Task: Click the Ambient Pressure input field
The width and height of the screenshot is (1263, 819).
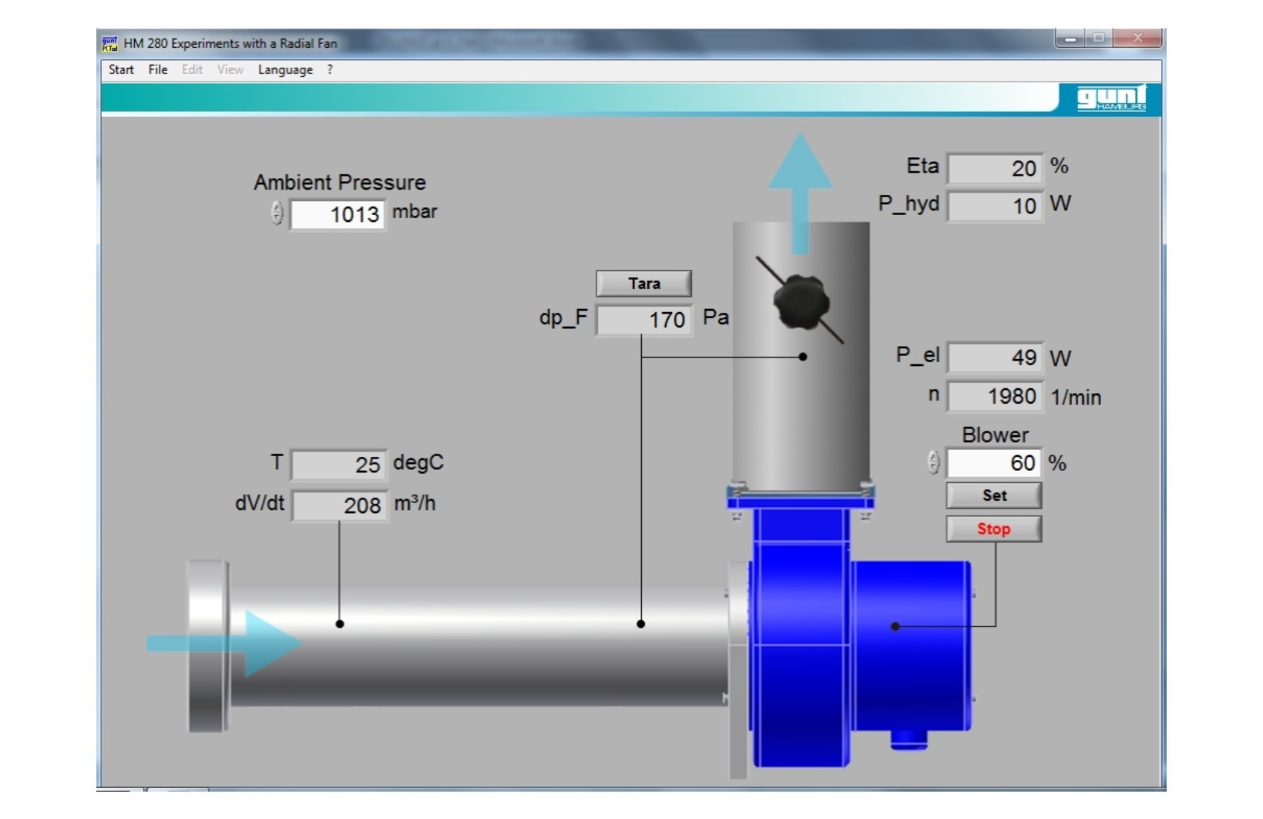Action: click(x=337, y=214)
